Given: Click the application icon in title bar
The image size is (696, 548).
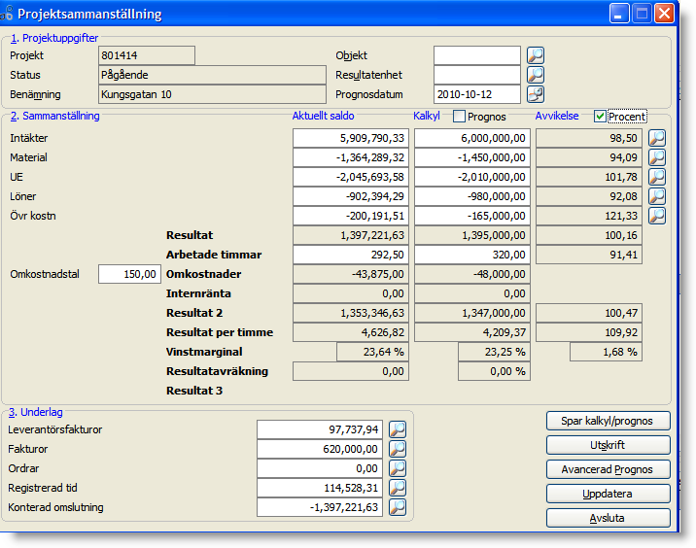Looking at the screenshot, I should tap(6, 14).
